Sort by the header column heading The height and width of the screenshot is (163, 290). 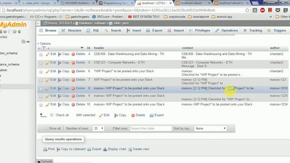pos(99,48)
